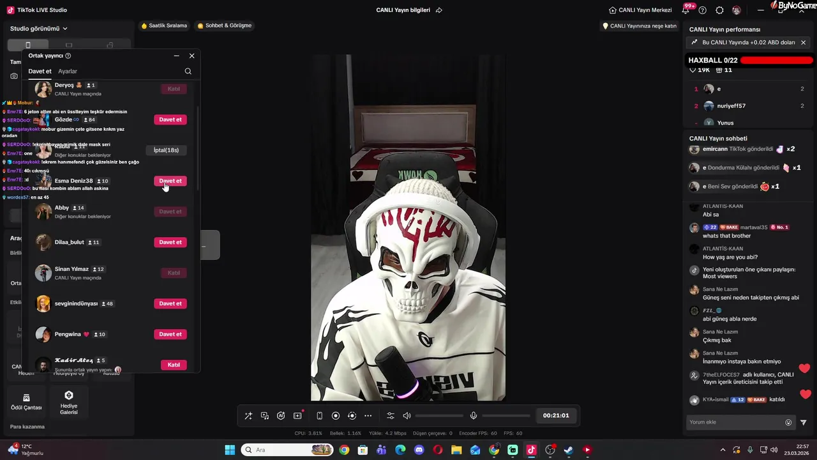Open Sohbet & Görüşme chip
The width and height of the screenshot is (817, 460).
click(225, 26)
